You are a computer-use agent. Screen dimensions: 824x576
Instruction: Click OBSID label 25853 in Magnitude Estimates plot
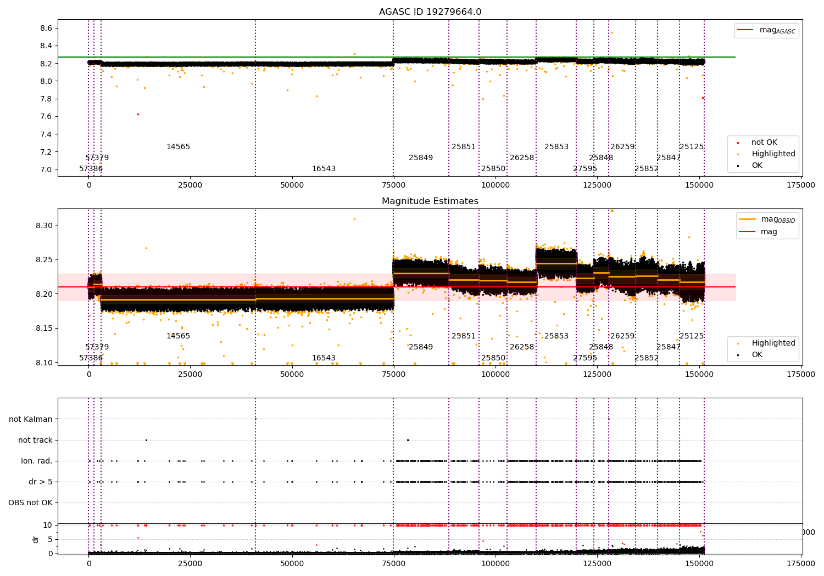click(x=556, y=336)
